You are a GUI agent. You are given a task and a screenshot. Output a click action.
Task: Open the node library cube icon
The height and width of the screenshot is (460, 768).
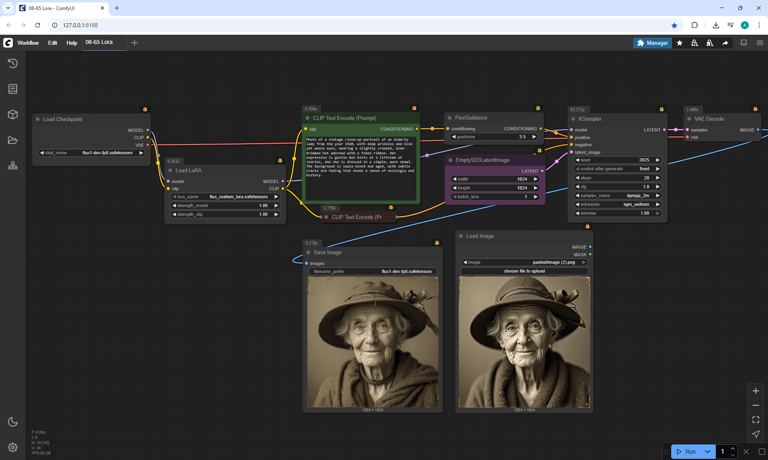tap(13, 114)
